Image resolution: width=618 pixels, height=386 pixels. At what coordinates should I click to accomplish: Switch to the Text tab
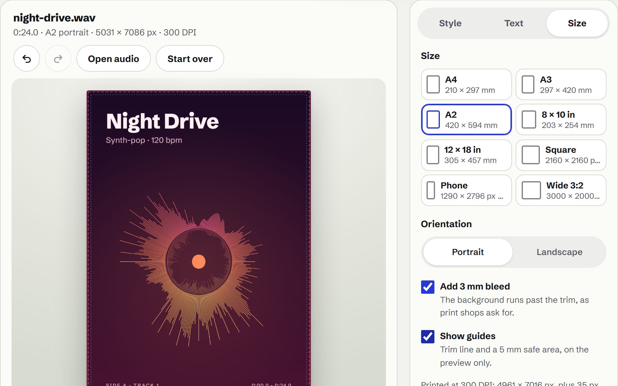click(513, 23)
